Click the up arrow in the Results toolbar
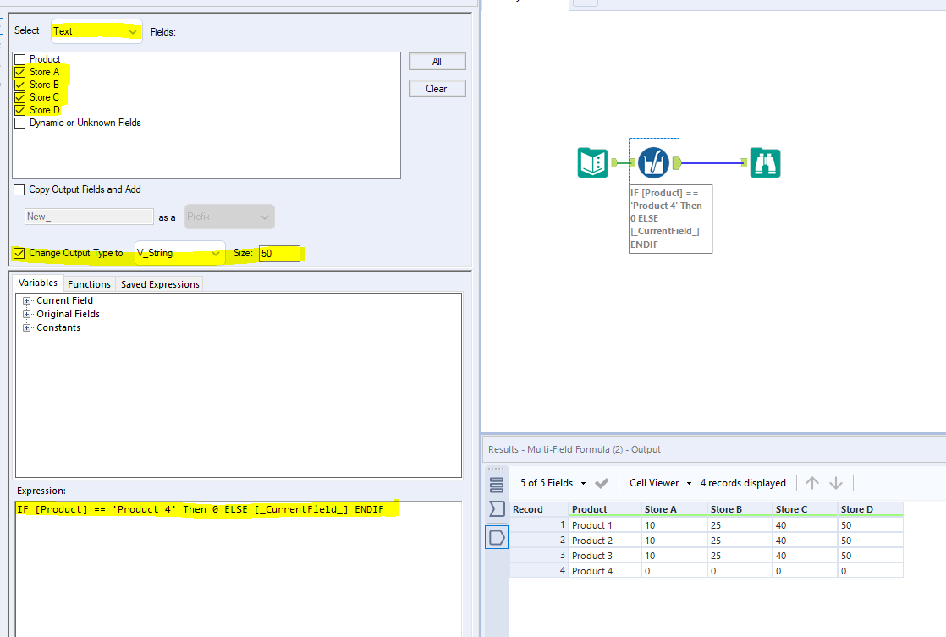Image resolution: width=946 pixels, height=637 pixels. [812, 482]
